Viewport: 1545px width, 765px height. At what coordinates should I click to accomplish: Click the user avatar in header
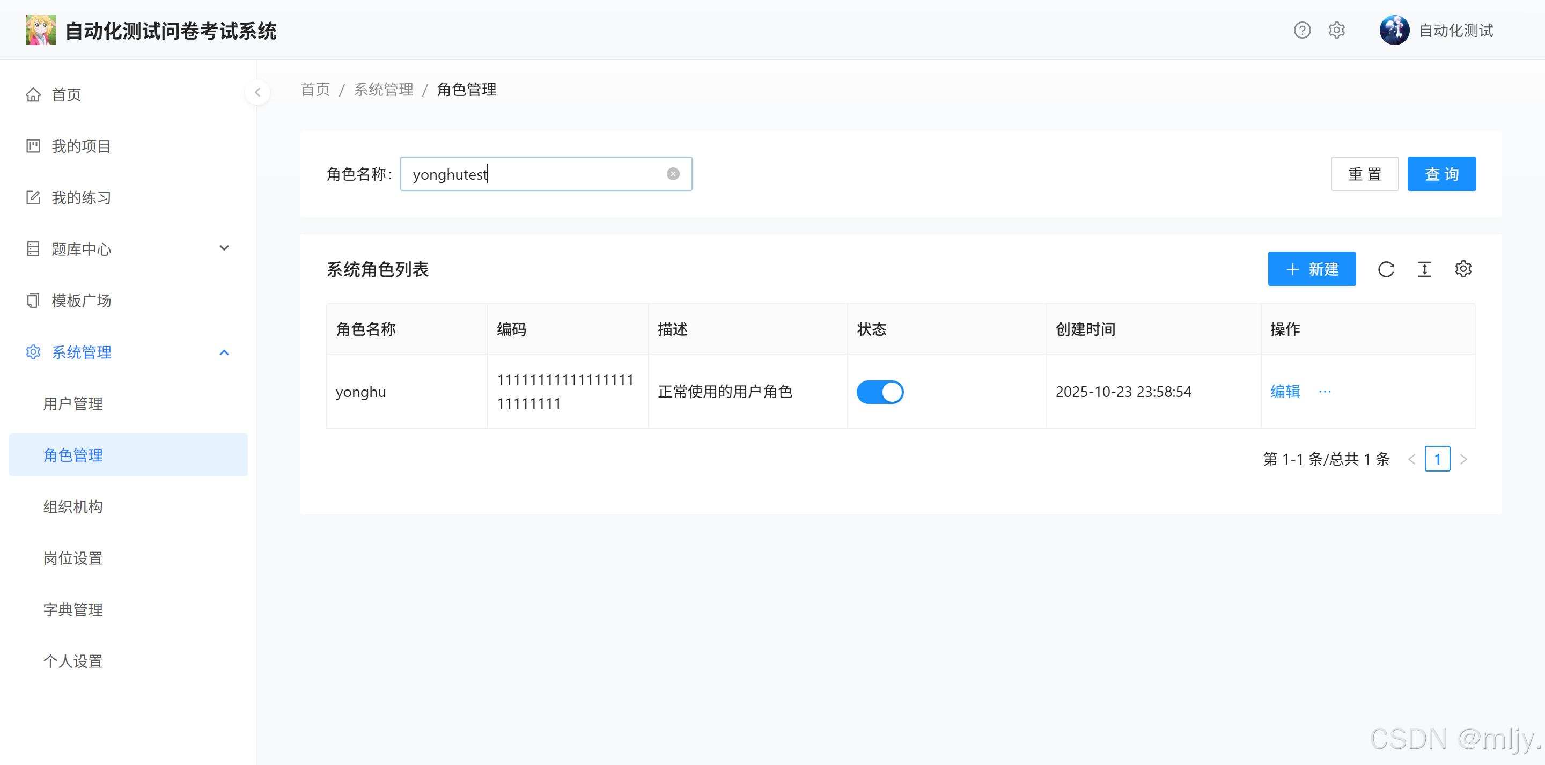(x=1394, y=30)
